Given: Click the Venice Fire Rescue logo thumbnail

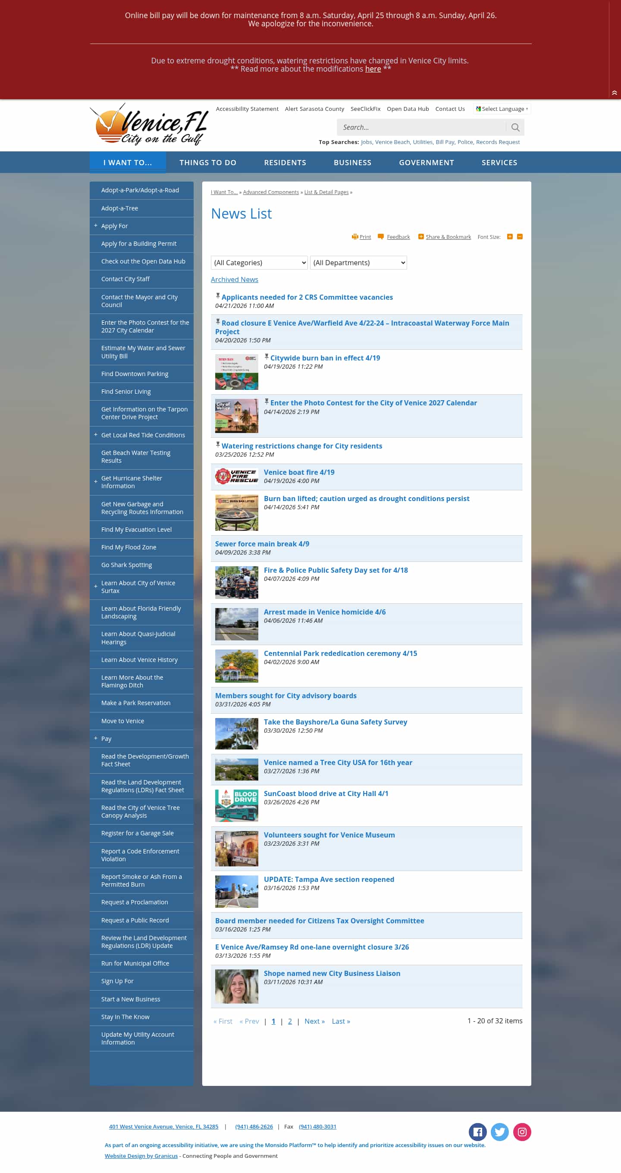Looking at the screenshot, I should click(x=236, y=476).
